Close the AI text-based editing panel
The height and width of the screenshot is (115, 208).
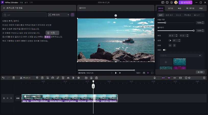pos(4,8)
